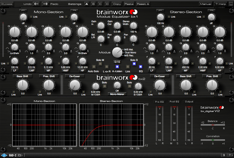Select settings slot D

click(107, 4)
